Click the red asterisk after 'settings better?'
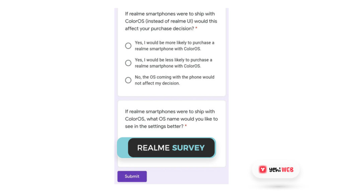This screenshot has height=193, width=343. tap(186, 126)
